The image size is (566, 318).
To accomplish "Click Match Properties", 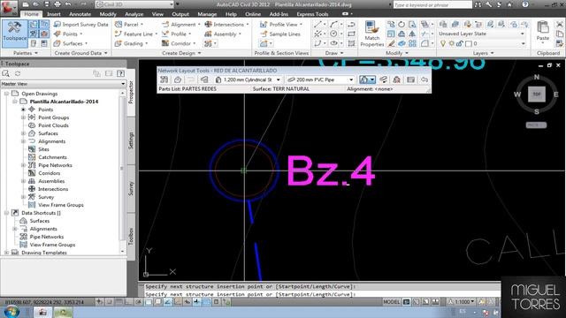I will (371, 34).
